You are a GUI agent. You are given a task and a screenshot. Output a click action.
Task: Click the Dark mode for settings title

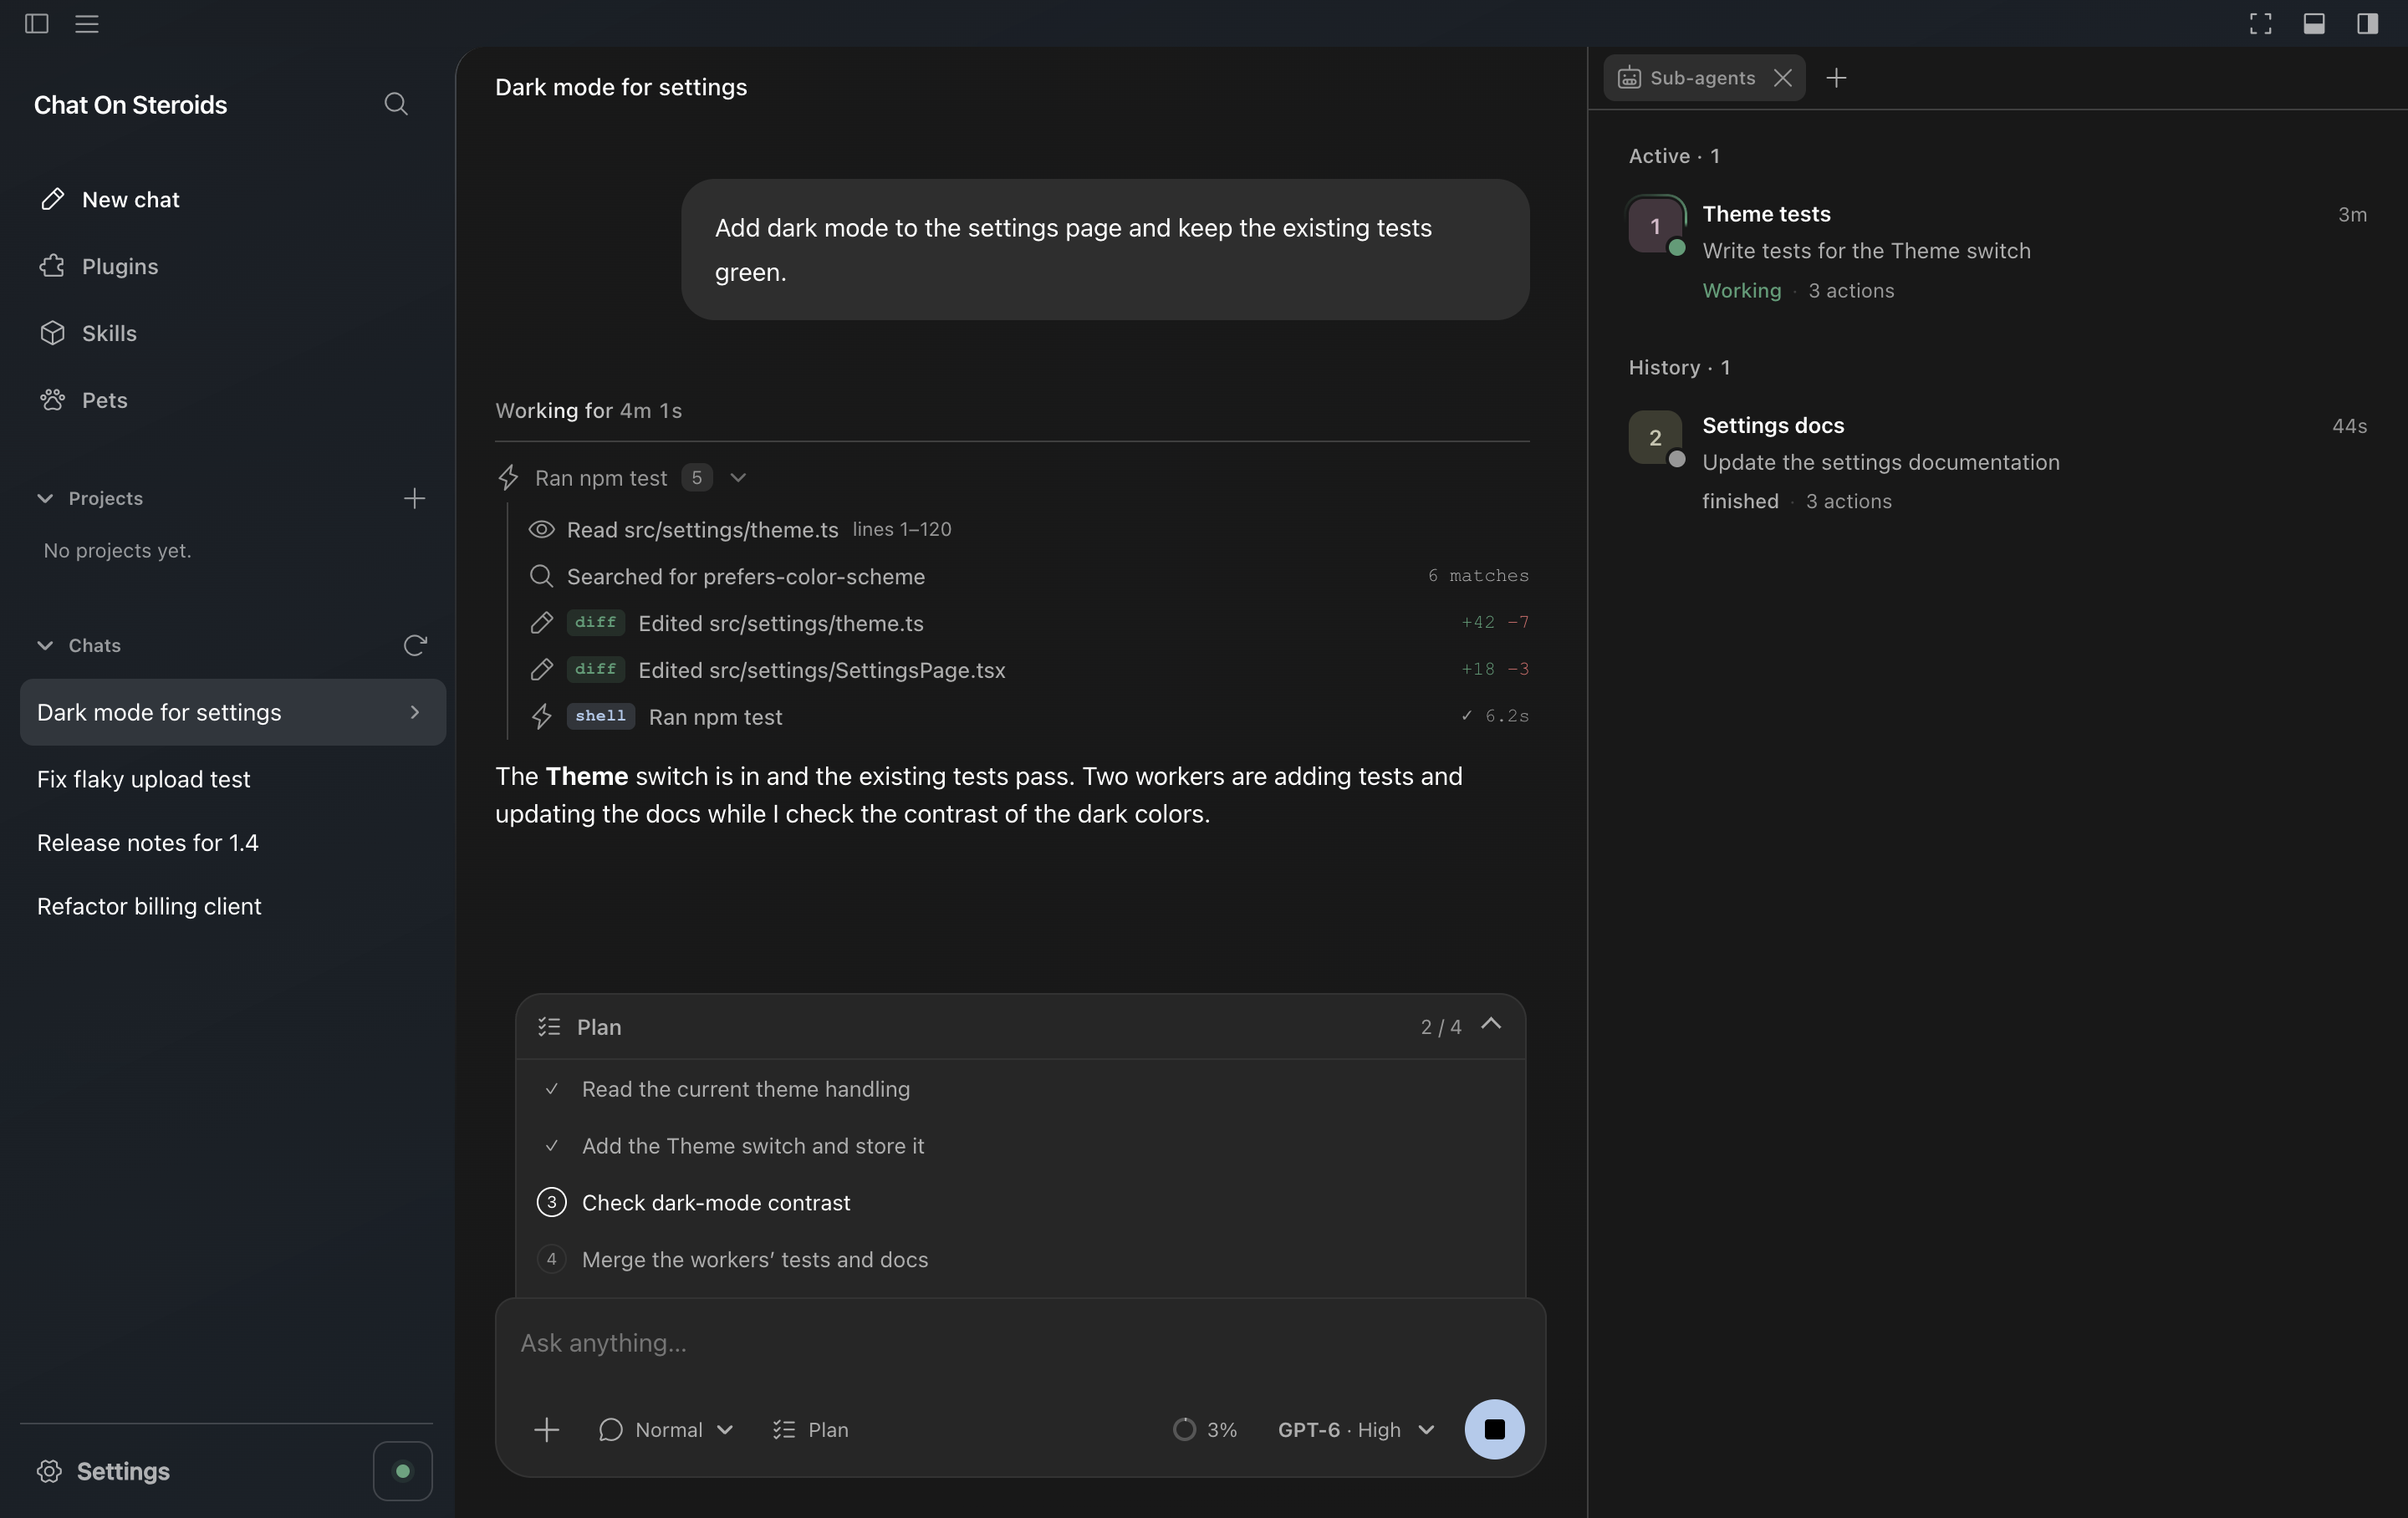pos(621,87)
